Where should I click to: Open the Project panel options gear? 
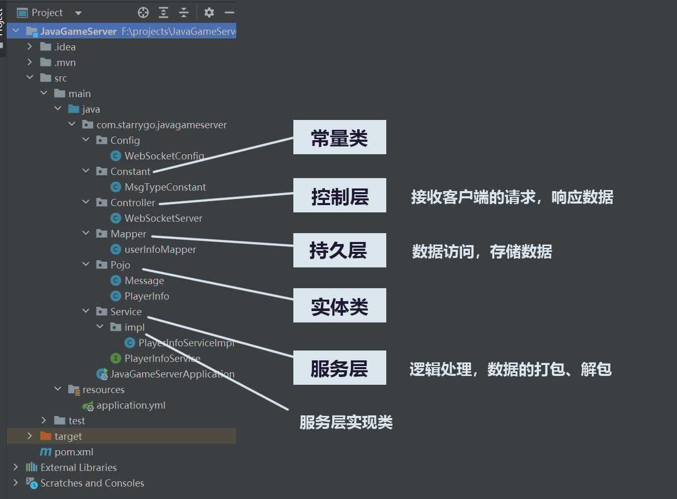(x=209, y=12)
